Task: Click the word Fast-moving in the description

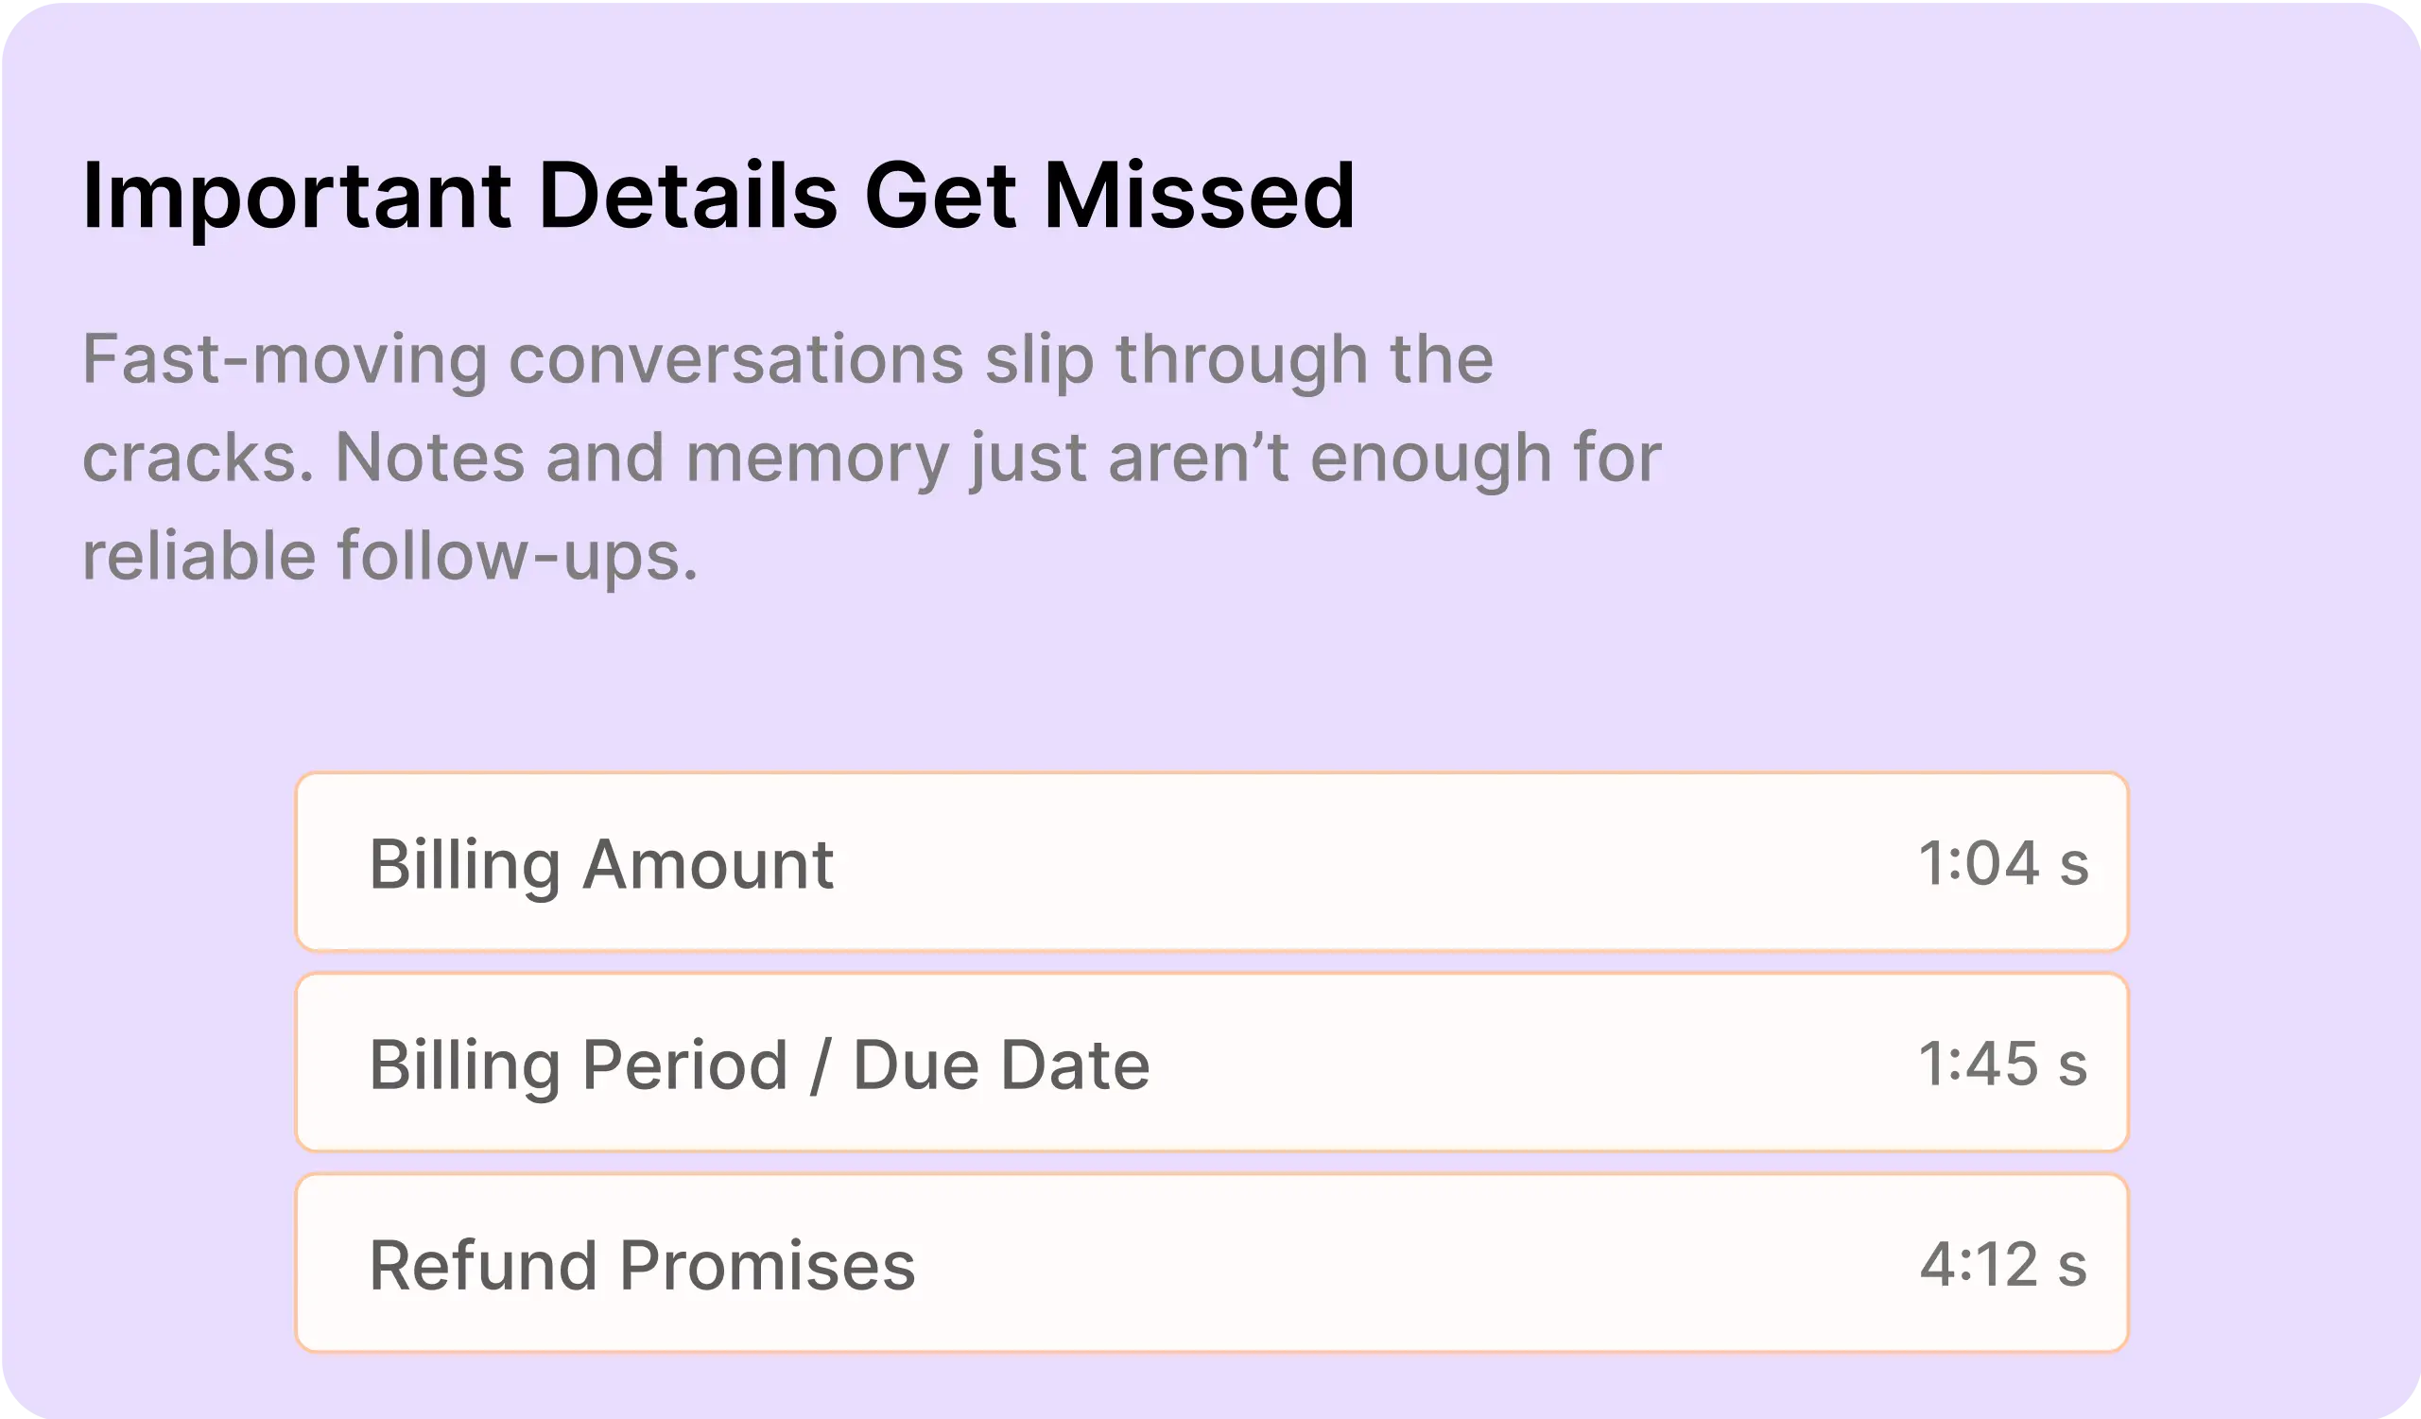Action: tap(285, 358)
